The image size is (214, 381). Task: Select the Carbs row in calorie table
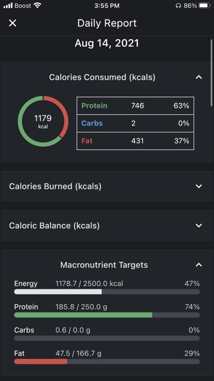pos(136,123)
